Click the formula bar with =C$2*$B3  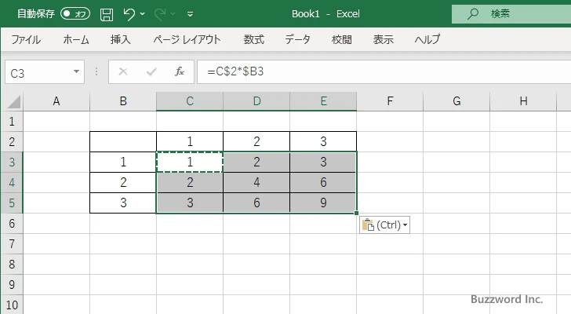[x=384, y=71]
